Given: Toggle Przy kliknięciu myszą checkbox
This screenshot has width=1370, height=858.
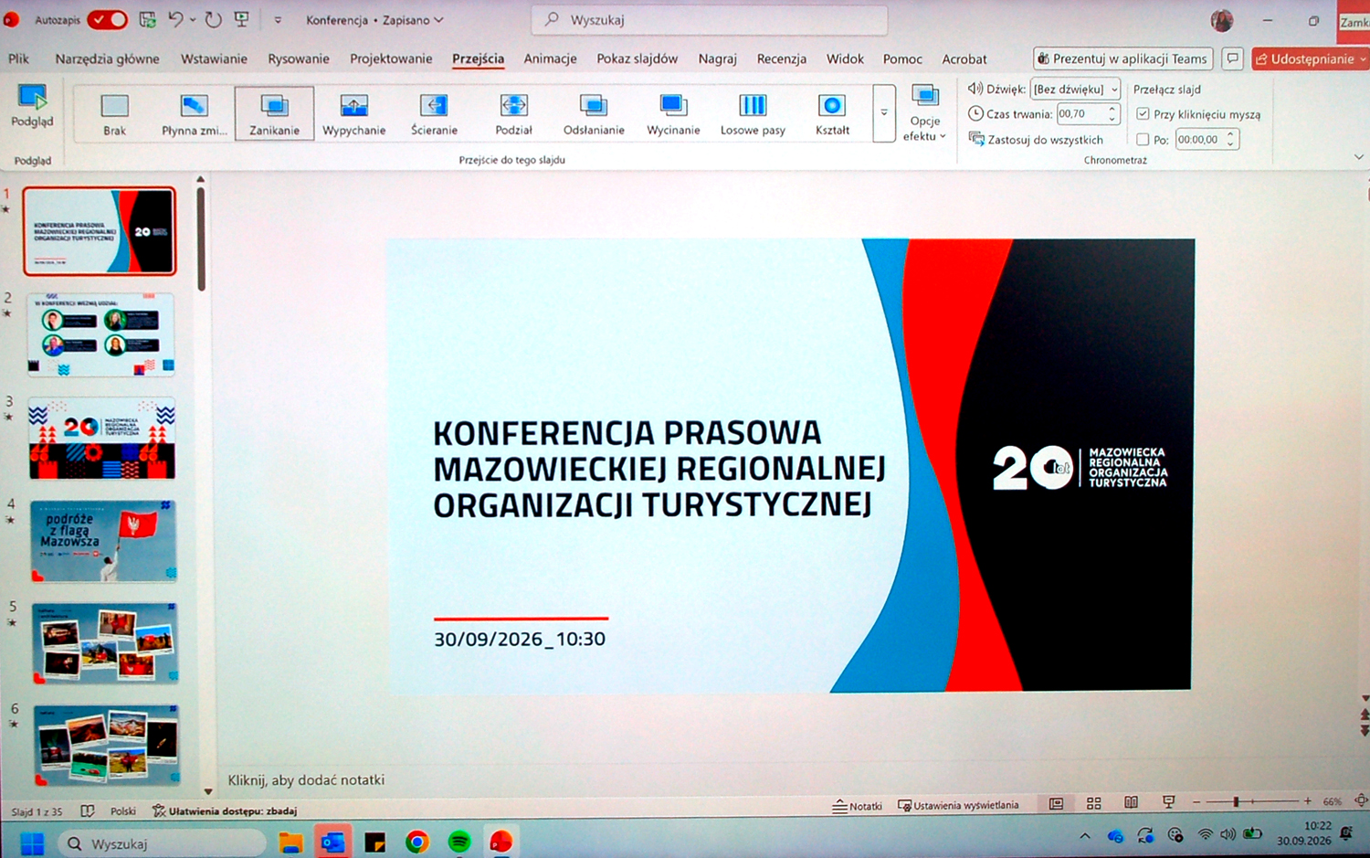Looking at the screenshot, I should tap(1143, 114).
